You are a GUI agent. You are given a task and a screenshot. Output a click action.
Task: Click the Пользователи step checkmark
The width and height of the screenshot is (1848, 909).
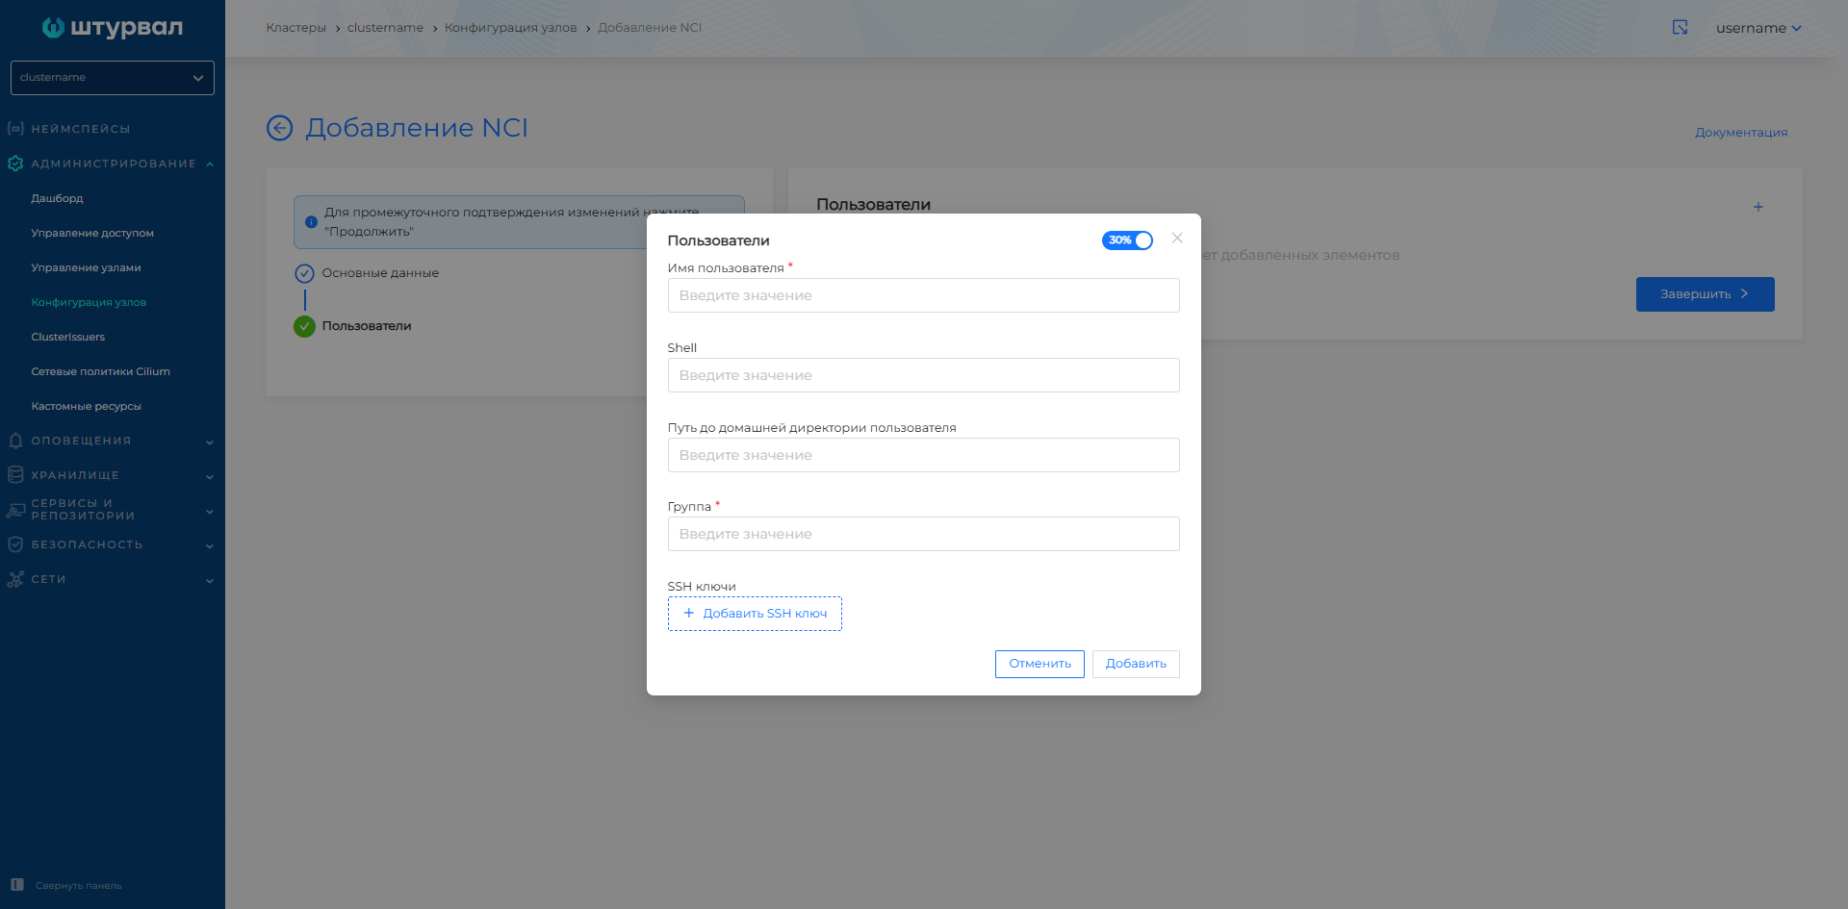tap(305, 326)
